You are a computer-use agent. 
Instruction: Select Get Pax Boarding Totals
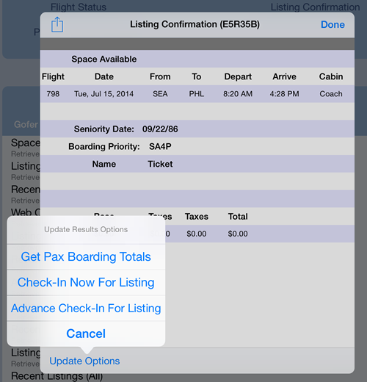click(86, 257)
